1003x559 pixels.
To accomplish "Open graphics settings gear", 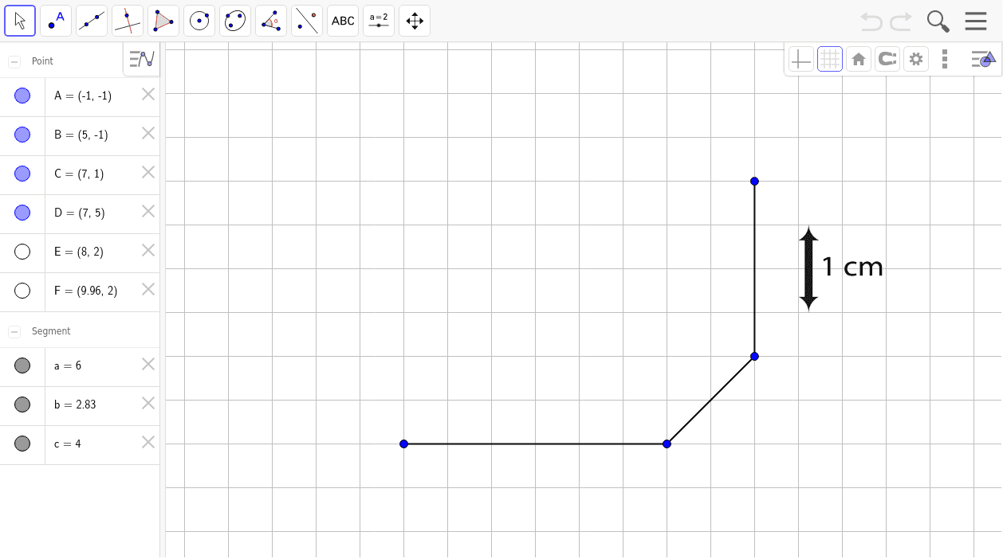I will [916, 59].
